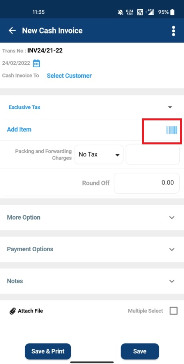Screen dimensions: 184x364
Task: Click the paperclip attach icon
Action: pos(12,311)
